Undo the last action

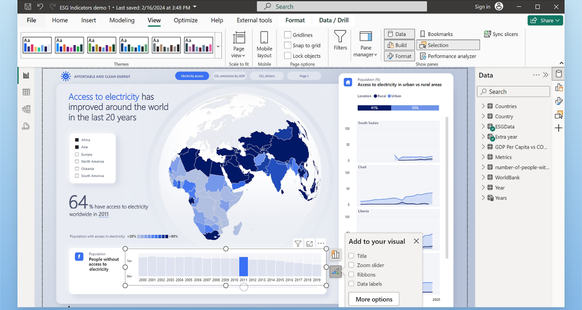[x=40, y=7]
